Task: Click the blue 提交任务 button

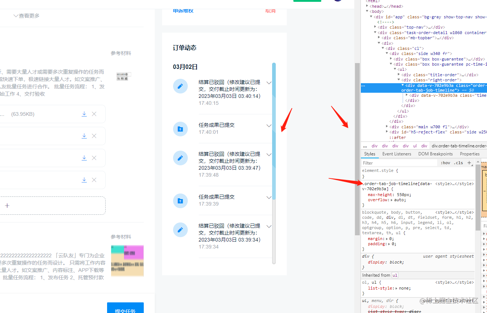Action: point(125,310)
